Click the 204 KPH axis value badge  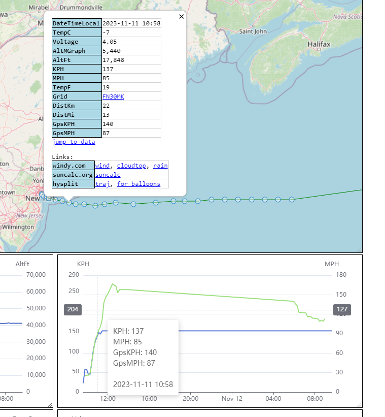[x=73, y=310]
